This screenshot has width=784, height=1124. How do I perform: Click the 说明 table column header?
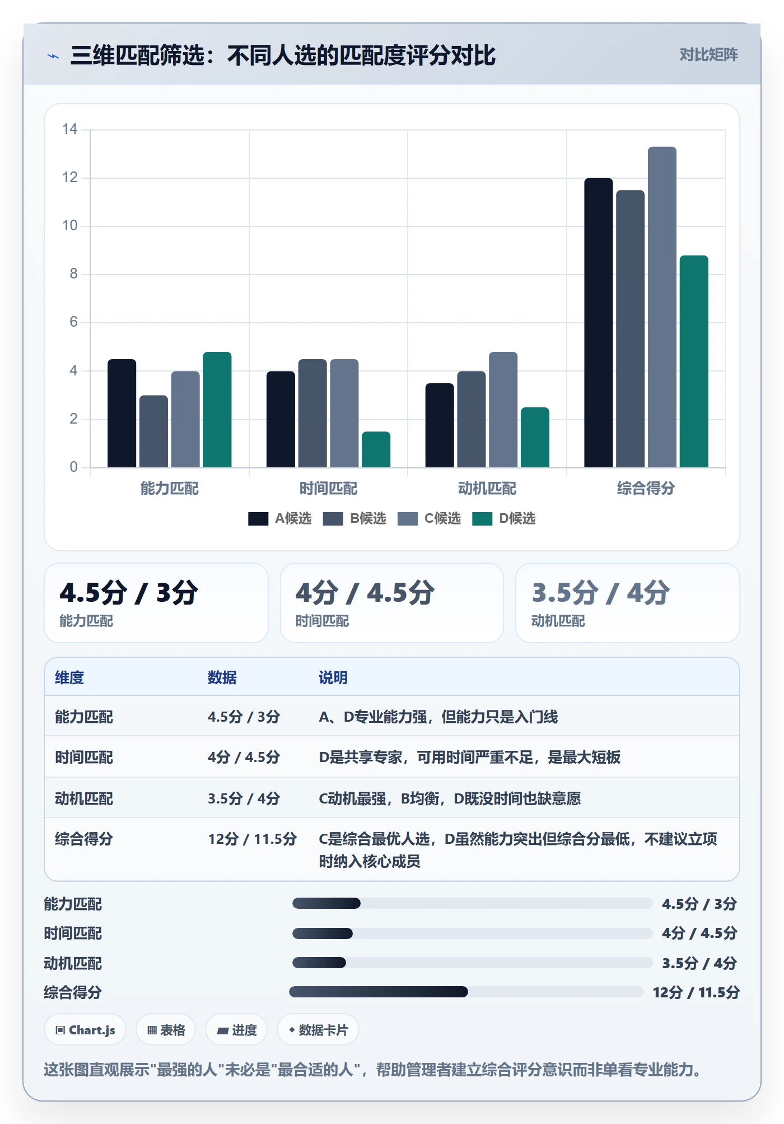[x=333, y=678]
